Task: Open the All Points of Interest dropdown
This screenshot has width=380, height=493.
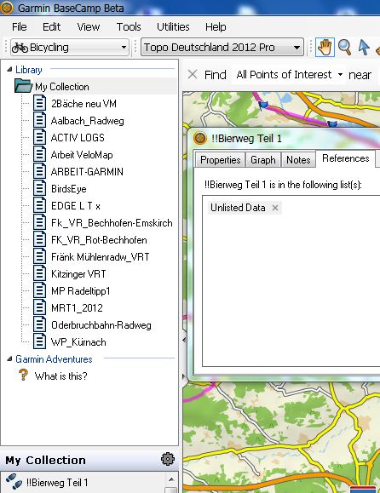Action: [x=289, y=75]
